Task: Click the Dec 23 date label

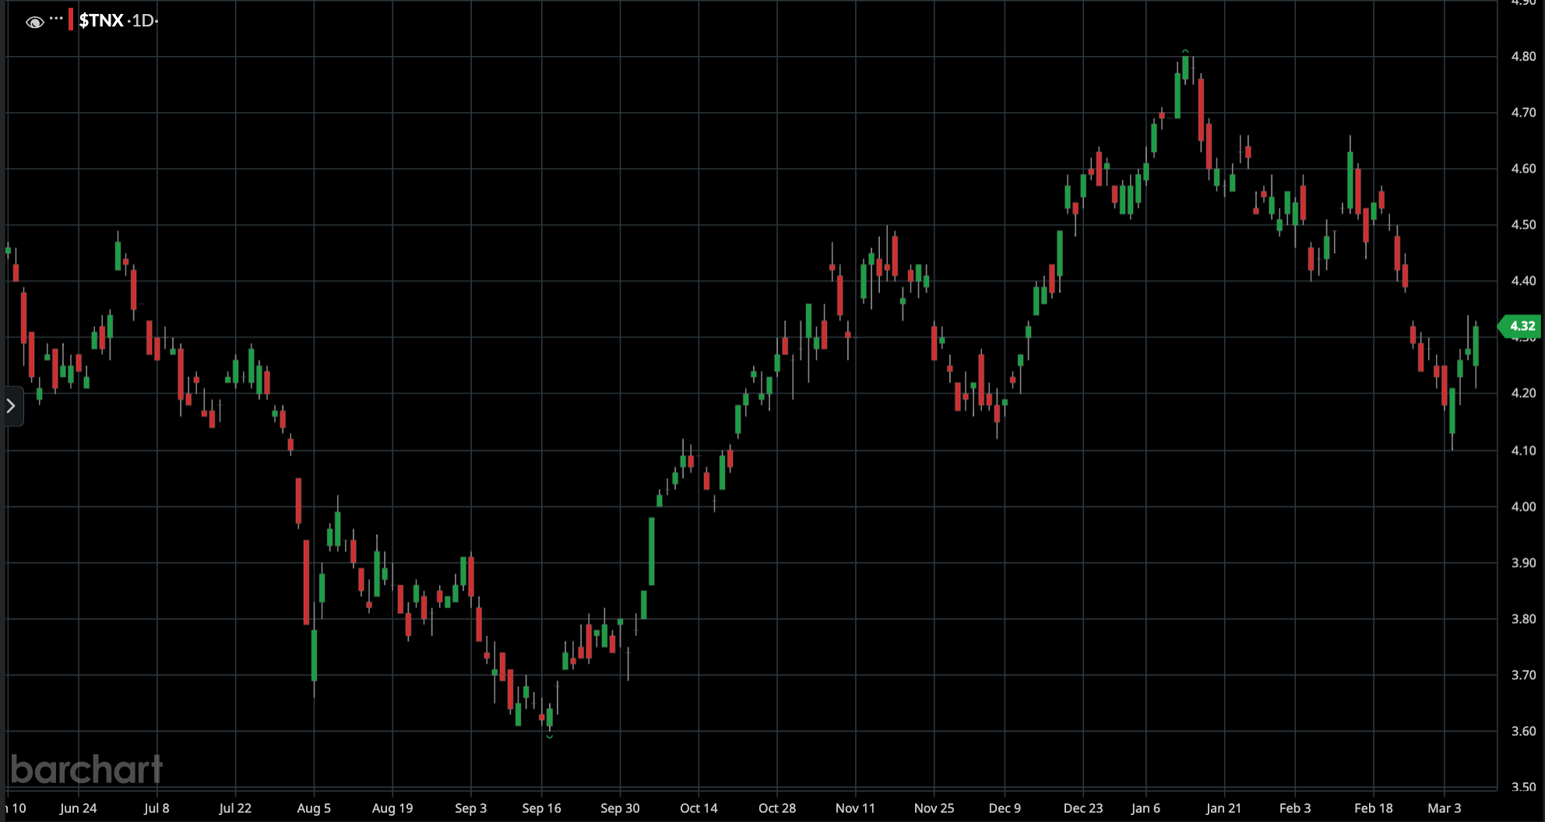Action: [1083, 808]
